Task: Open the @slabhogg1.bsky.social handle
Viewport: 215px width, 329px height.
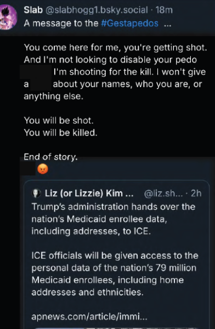Action: pos(97,10)
